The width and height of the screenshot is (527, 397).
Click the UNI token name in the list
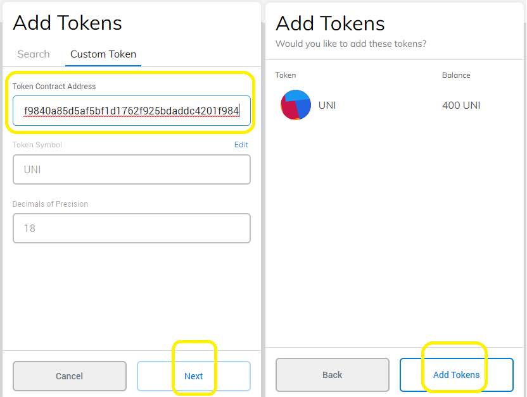pos(327,105)
